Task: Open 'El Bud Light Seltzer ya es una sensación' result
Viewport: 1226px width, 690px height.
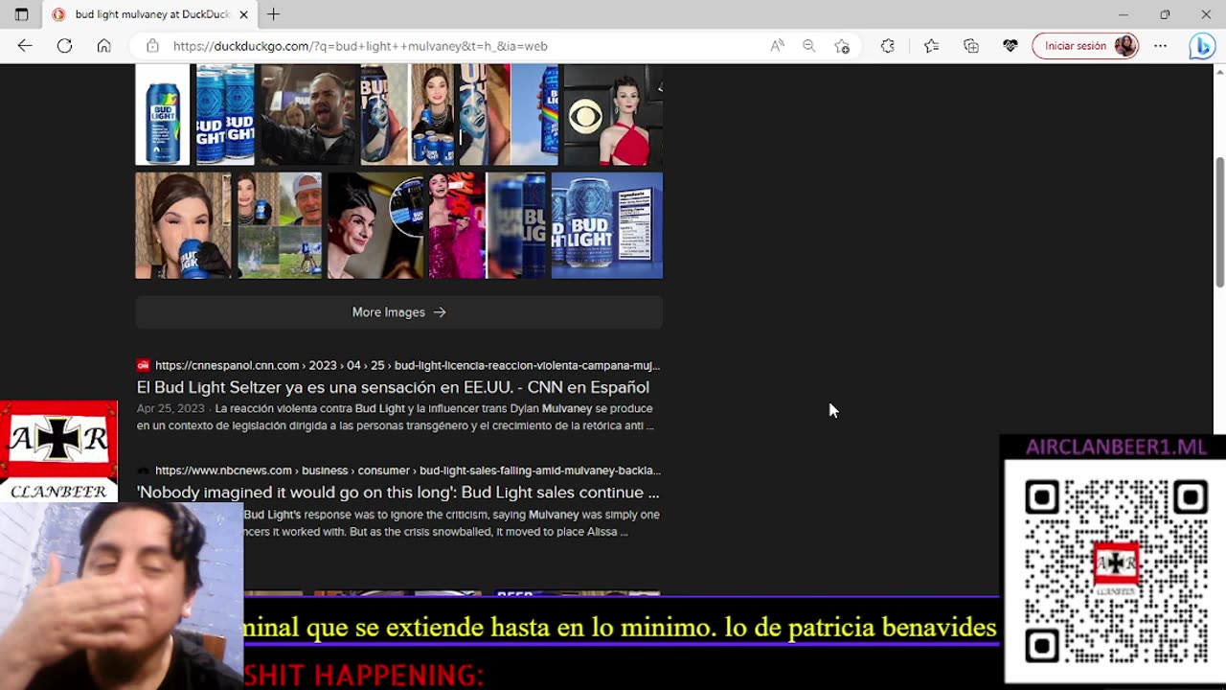Action: pos(393,387)
